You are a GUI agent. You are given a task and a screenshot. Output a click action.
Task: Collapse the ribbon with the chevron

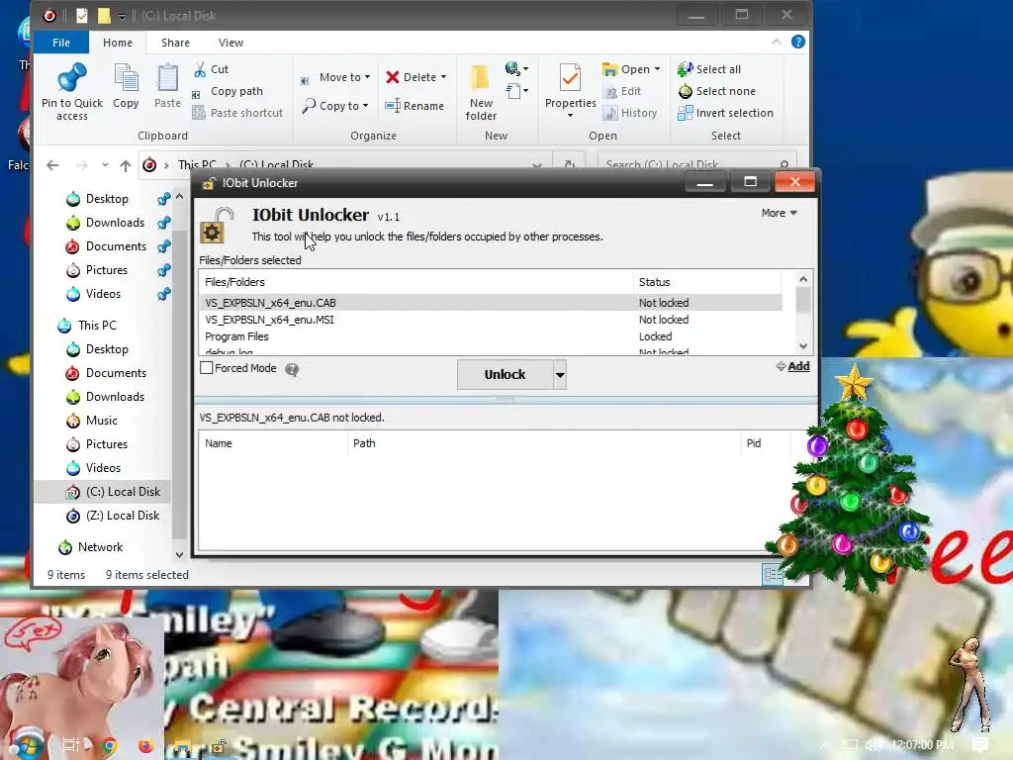tap(776, 42)
